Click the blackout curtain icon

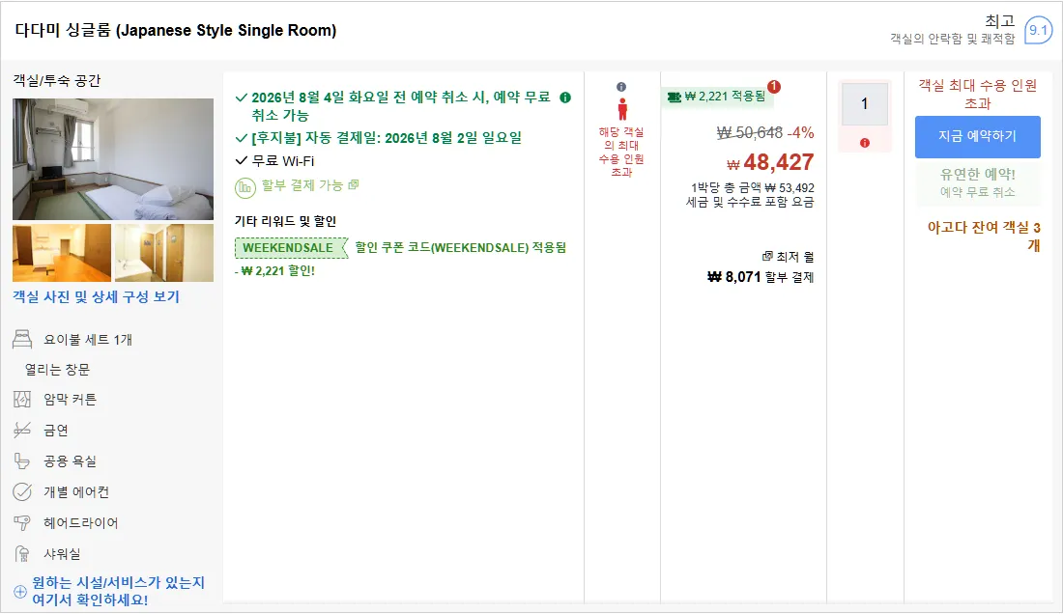tap(22, 400)
